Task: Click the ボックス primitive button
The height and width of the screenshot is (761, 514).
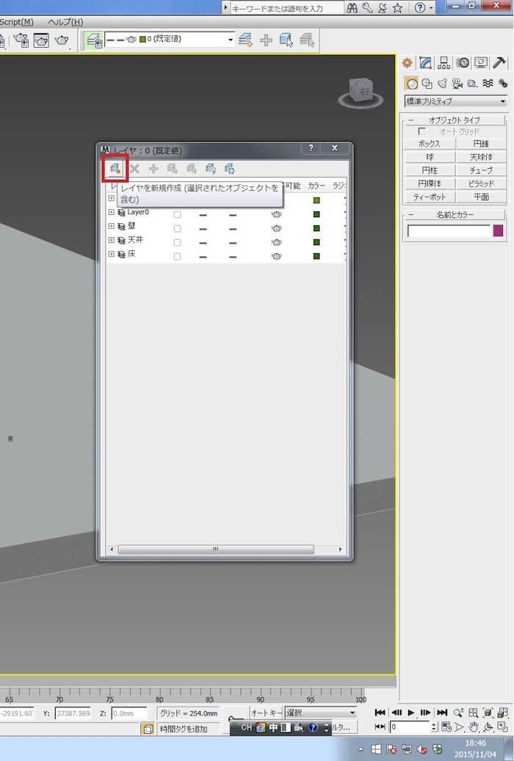Action: pyautogui.click(x=430, y=144)
